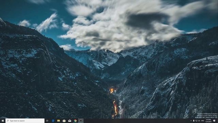Click the Show desktop strip beside notifications
The height and width of the screenshot is (123, 218).
point(217,121)
